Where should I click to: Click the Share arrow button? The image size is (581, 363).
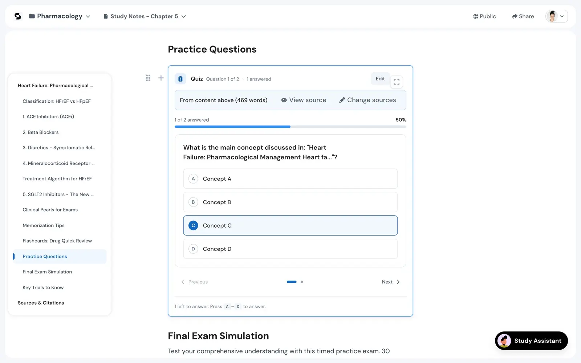[523, 16]
